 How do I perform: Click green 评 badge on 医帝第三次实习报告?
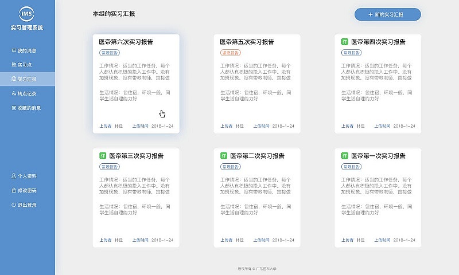pos(103,156)
